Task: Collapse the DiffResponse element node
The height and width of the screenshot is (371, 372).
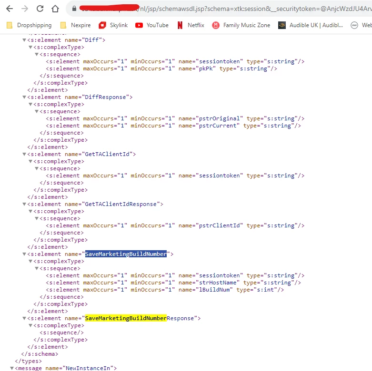Action: click(24, 97)
